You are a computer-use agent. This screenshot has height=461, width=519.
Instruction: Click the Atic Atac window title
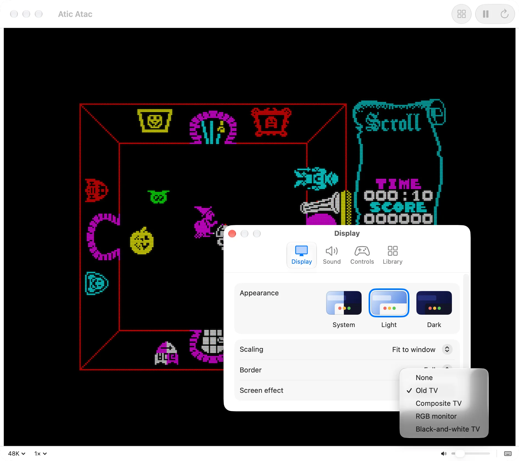(75, 14)
